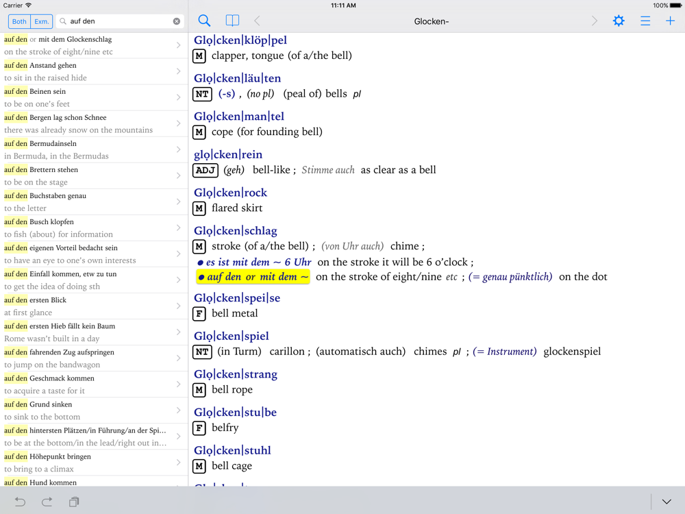
Task: Focus the 'auf den' search field
Action: 120,21
